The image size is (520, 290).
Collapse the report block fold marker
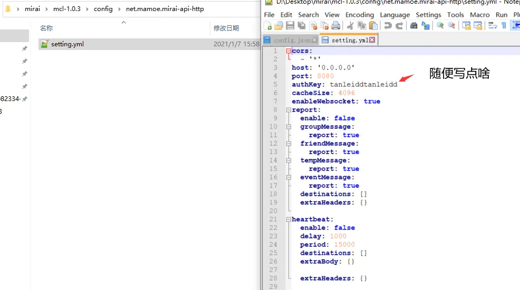pos(288,110)
